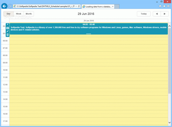Open Favorites star icon

pos(164,6)
